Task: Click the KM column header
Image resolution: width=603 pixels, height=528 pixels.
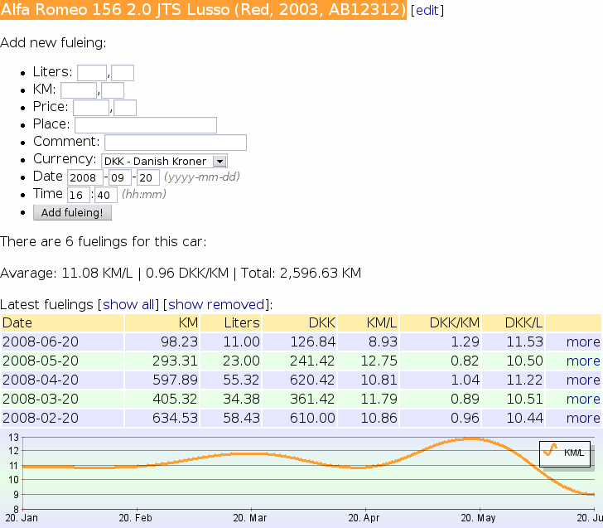Action: (162, 322)
